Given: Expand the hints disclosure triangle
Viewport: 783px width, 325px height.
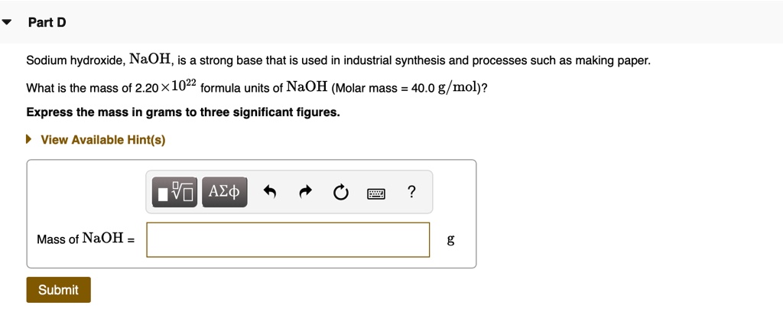Looking at the screenshot, I should [x=29, y=140].
